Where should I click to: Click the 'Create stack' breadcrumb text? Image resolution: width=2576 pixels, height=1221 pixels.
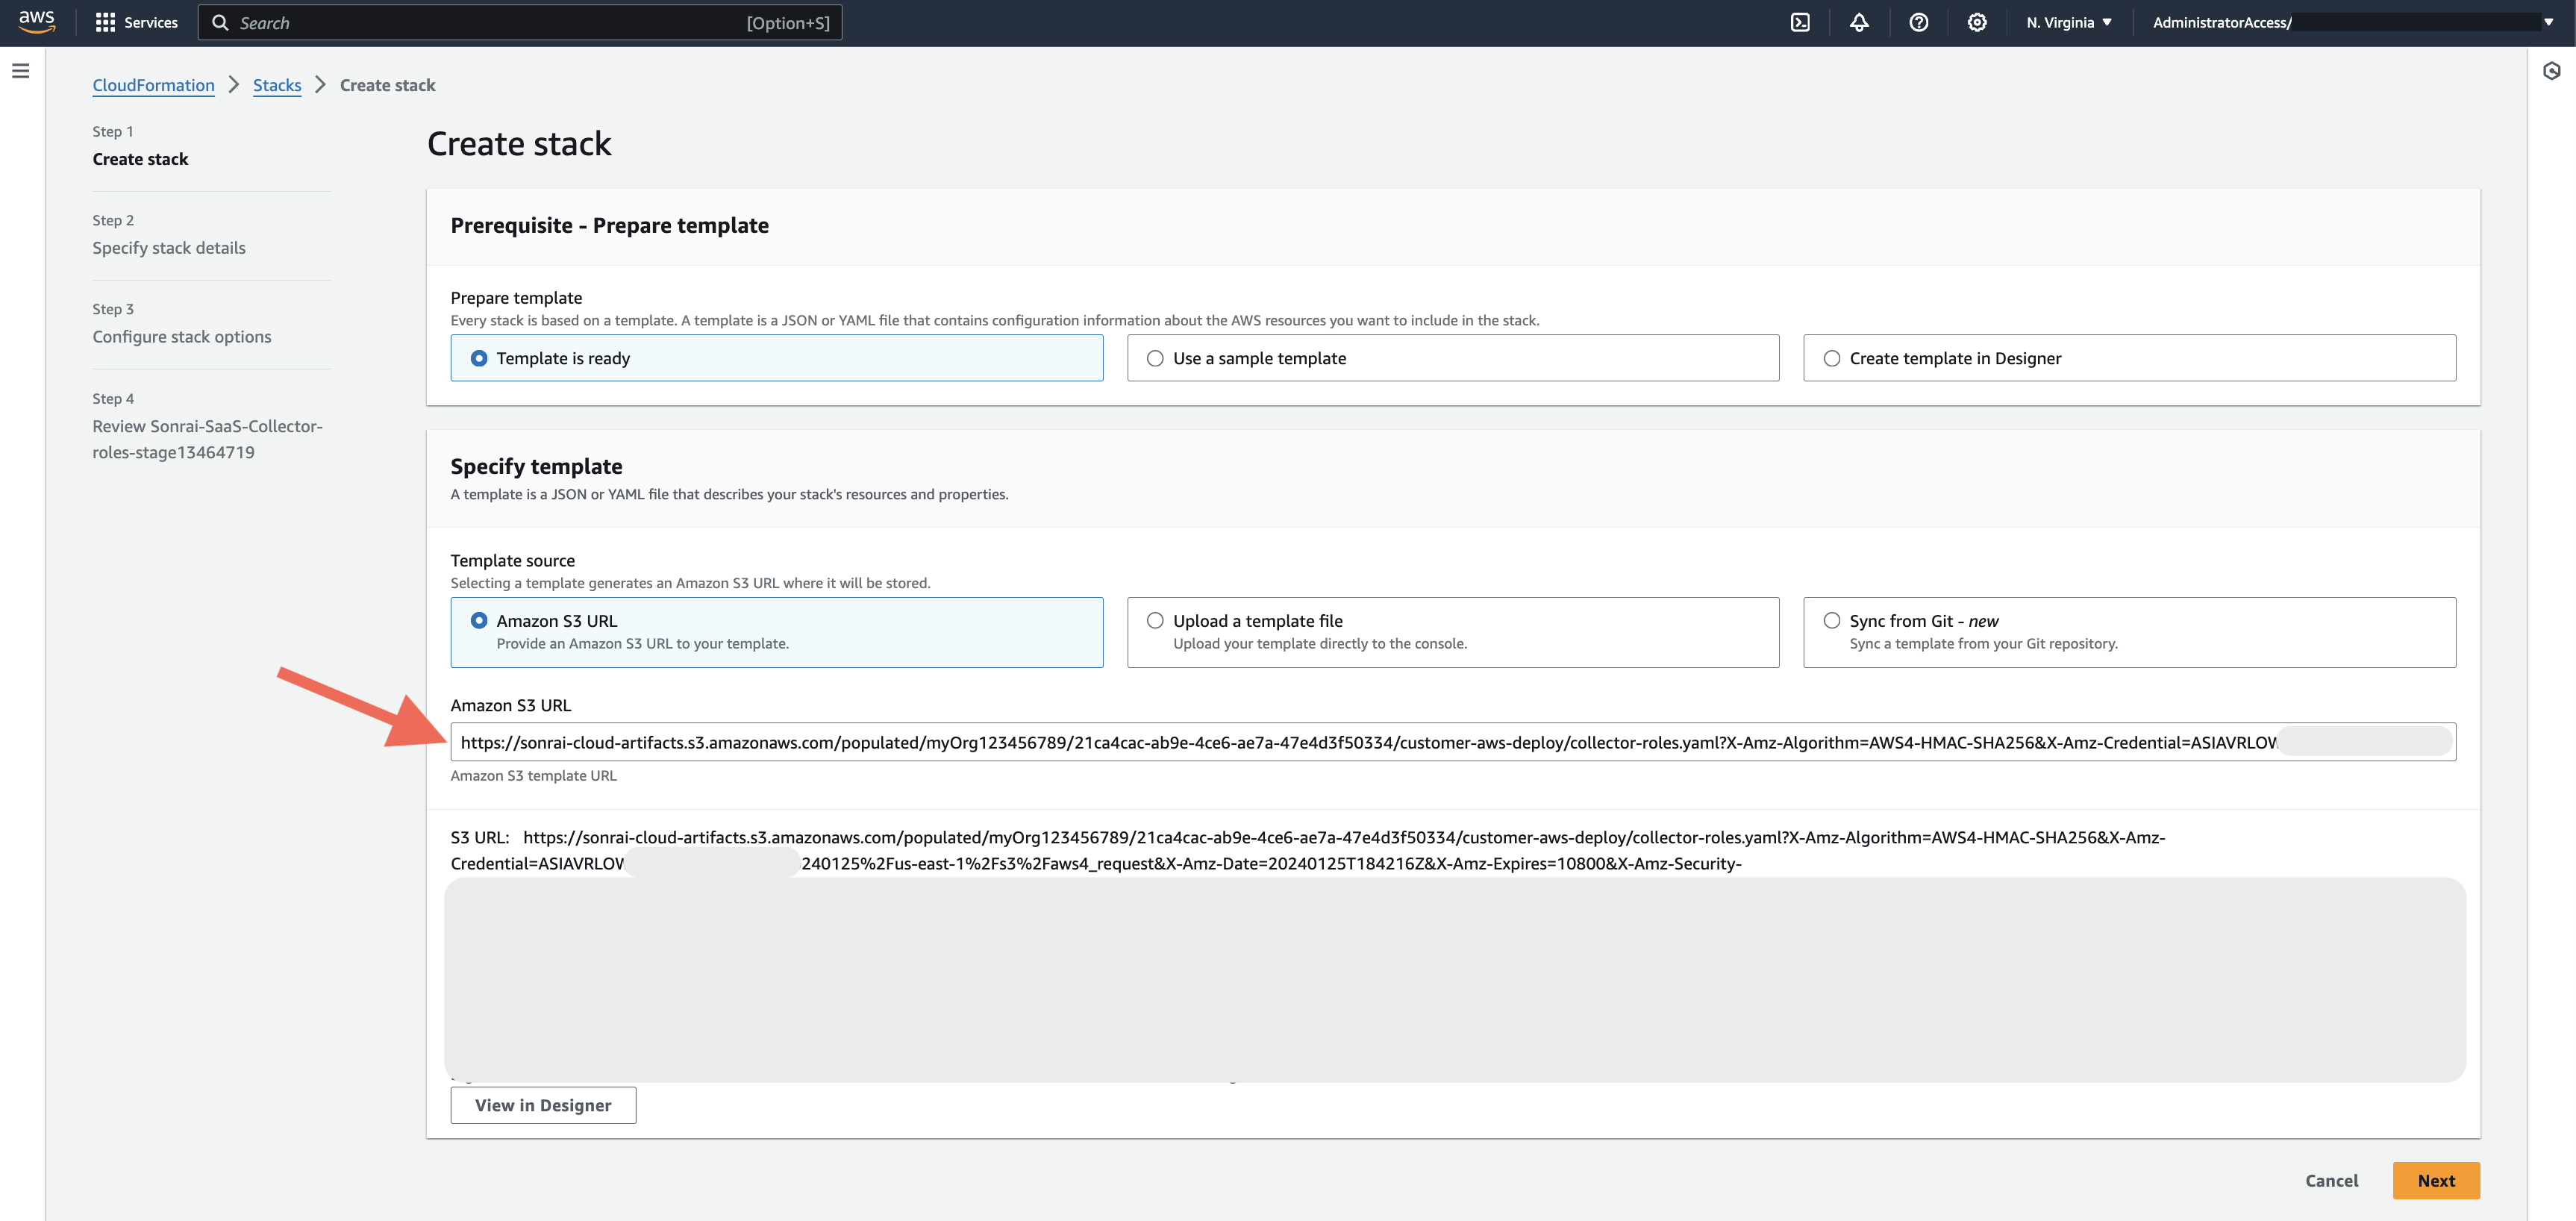(387, 85)
